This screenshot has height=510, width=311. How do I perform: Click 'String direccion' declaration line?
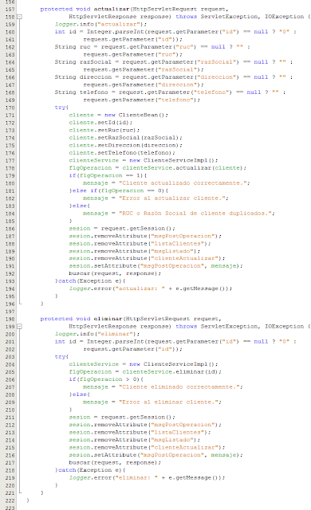click(173, 77)
